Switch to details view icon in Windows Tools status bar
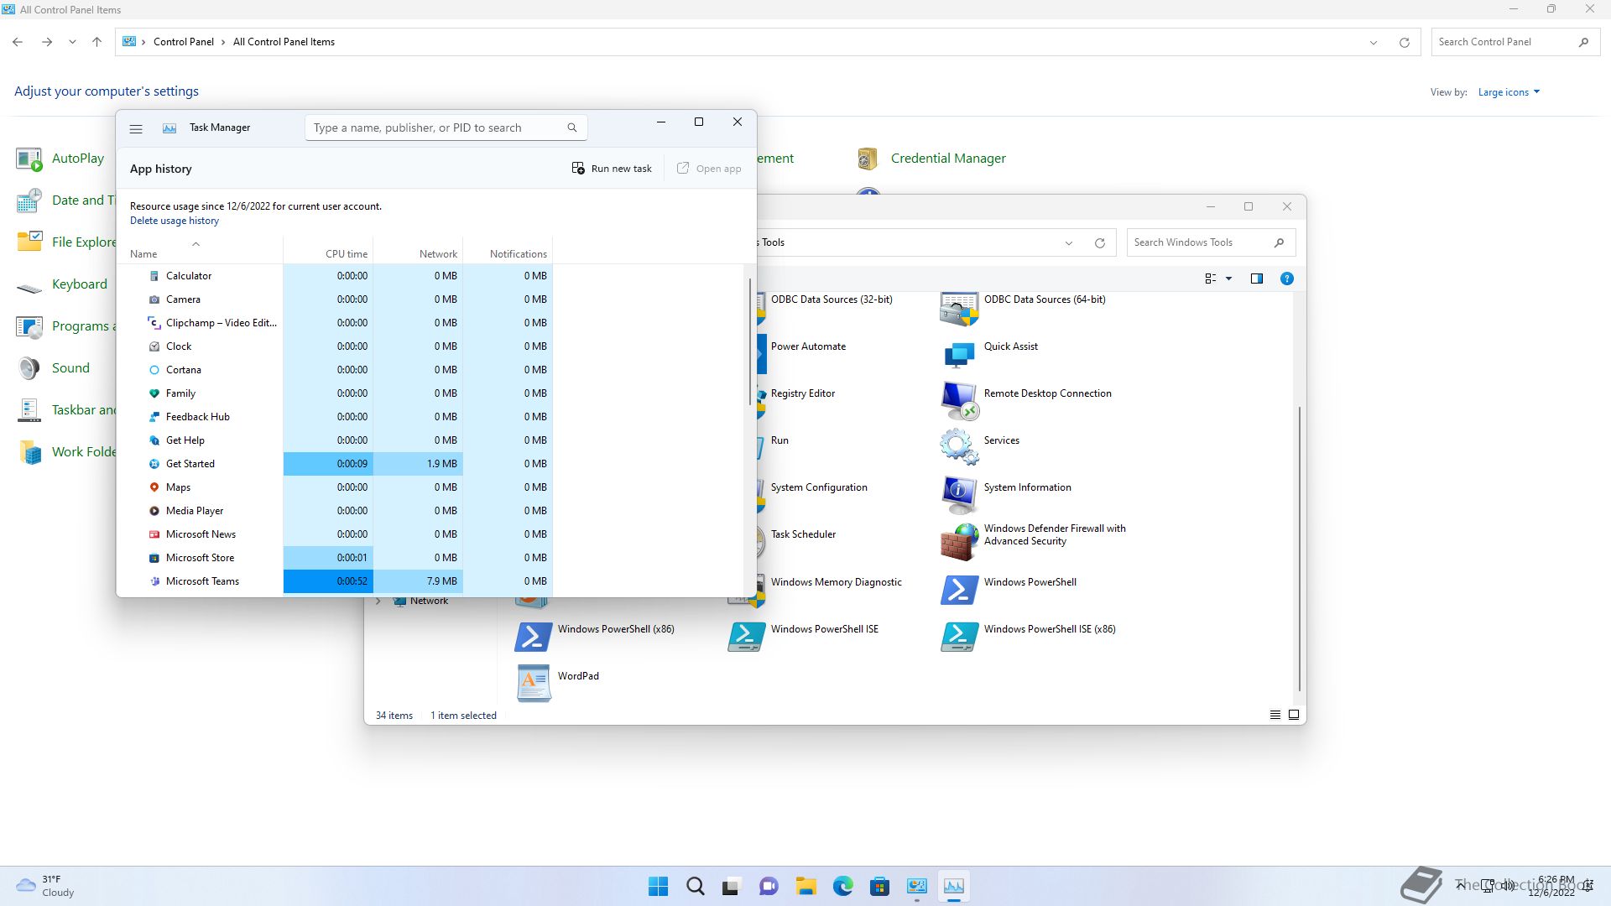Viewport: 1611px width, 906px height. click(x=1275, y=716)
